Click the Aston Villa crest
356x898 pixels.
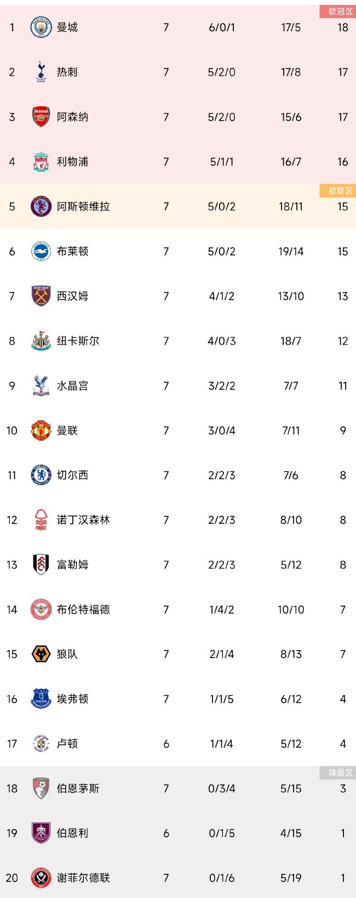[x=41, y=207]
